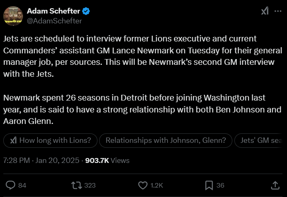287x197 pixels.
Task: Click the 84 replies count
Action: [22, 186]
